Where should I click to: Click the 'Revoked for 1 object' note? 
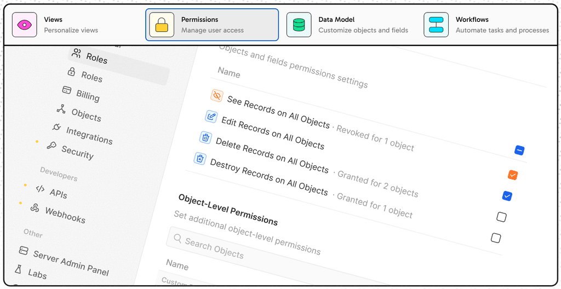(x=375, y=138)
